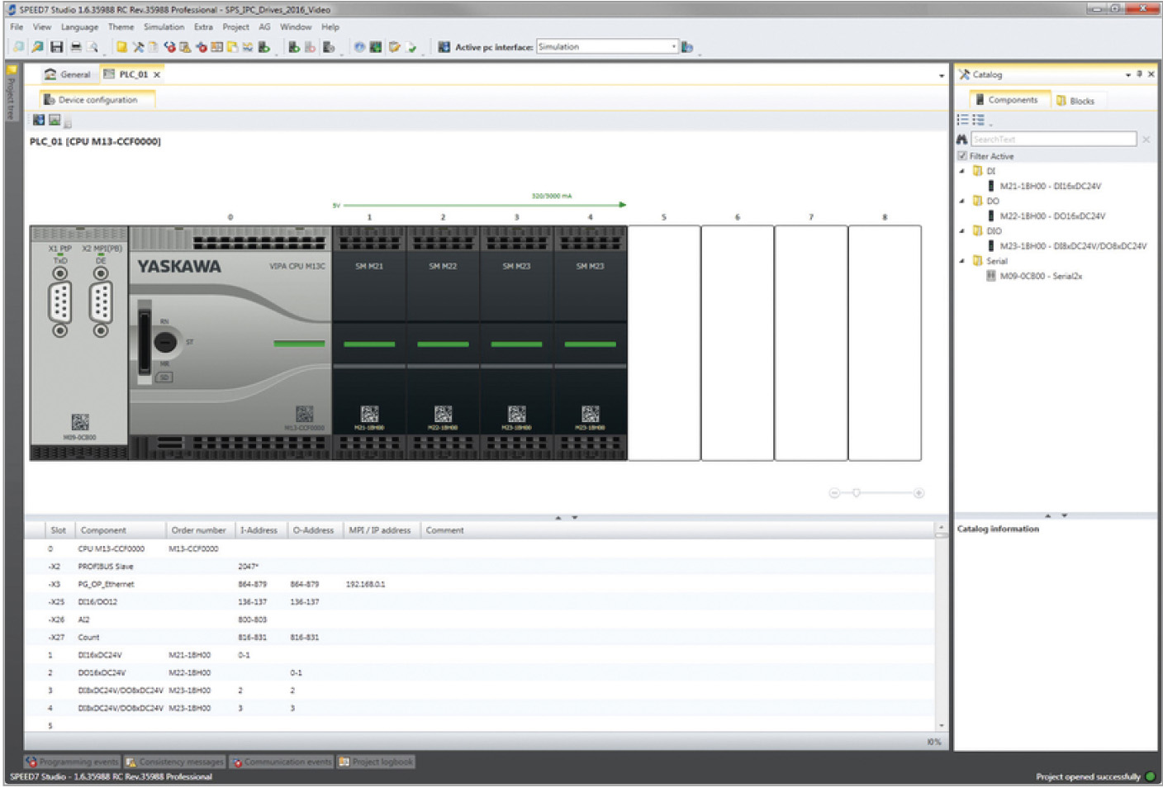1163x788 pixels.
Task: Collapse the DIO catalog folder
Action: (x=962, y=231)
